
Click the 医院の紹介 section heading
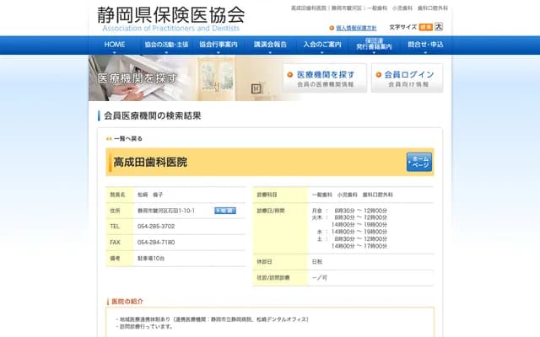tap(127, 301)
